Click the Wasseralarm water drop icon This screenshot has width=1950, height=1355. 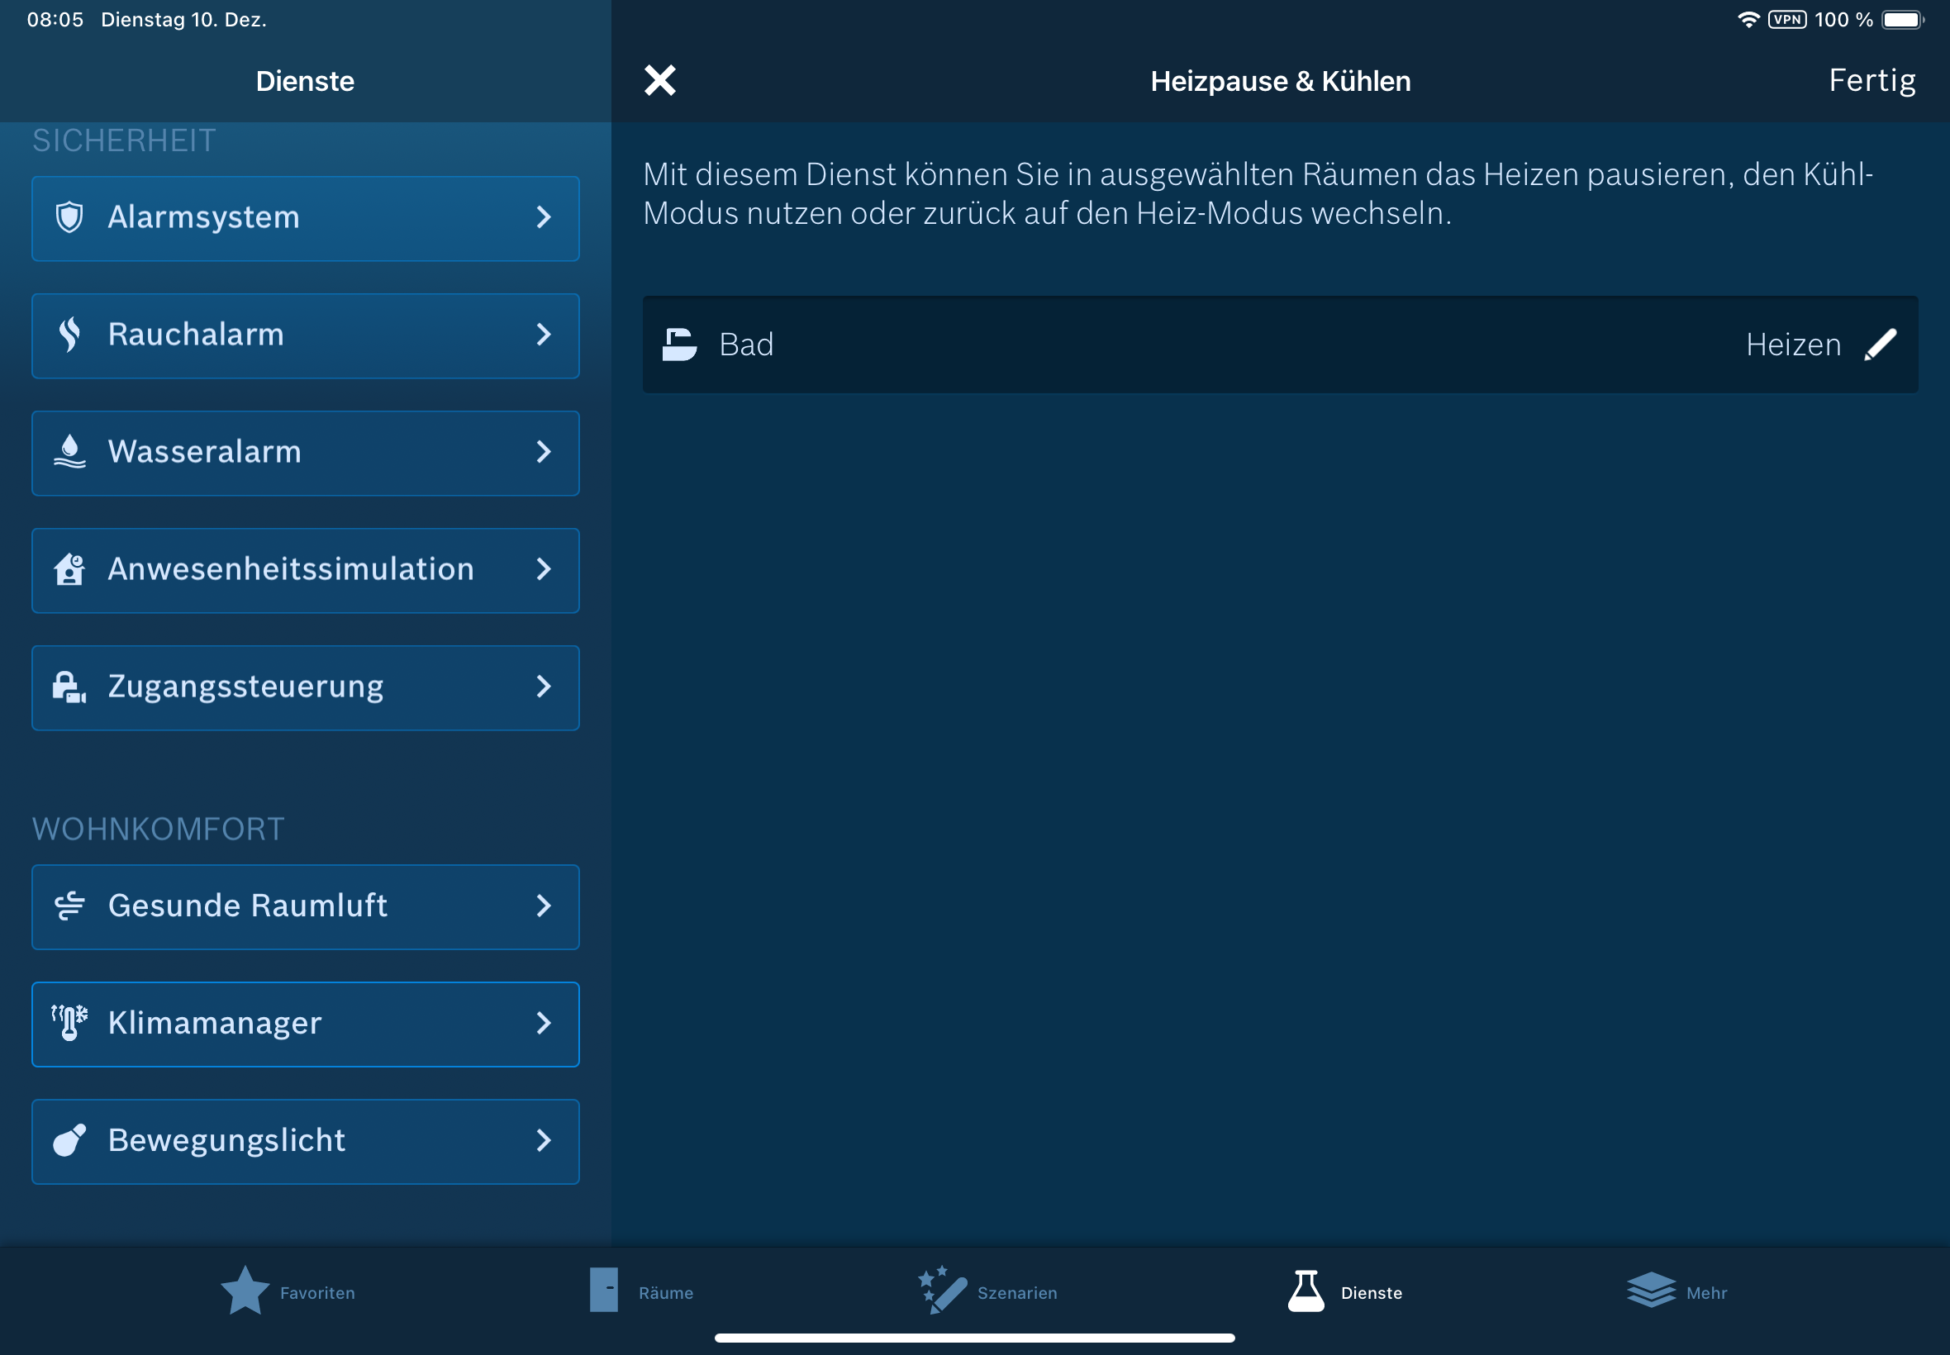point(69,452)
